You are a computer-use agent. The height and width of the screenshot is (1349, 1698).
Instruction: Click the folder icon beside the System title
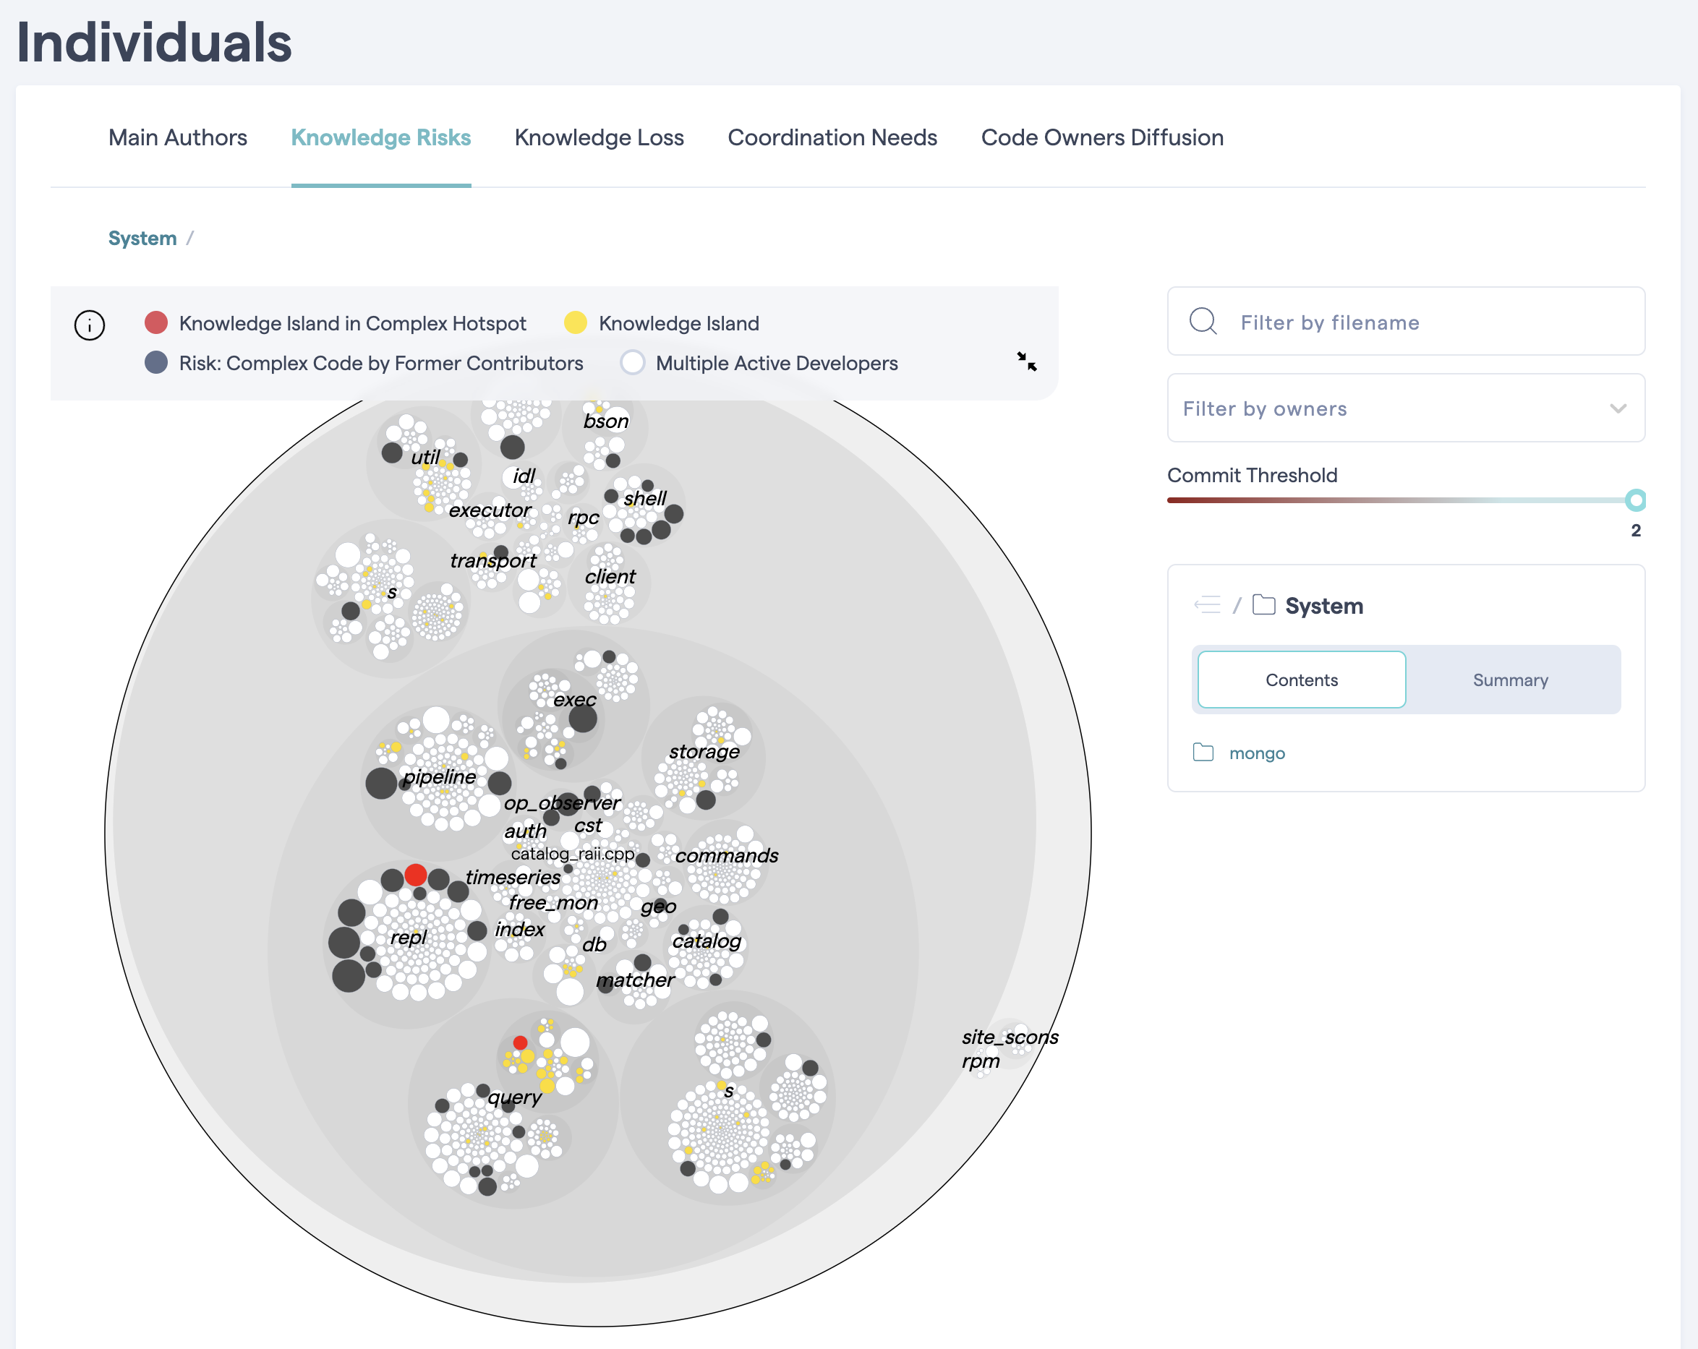[x=1266, y=605]
